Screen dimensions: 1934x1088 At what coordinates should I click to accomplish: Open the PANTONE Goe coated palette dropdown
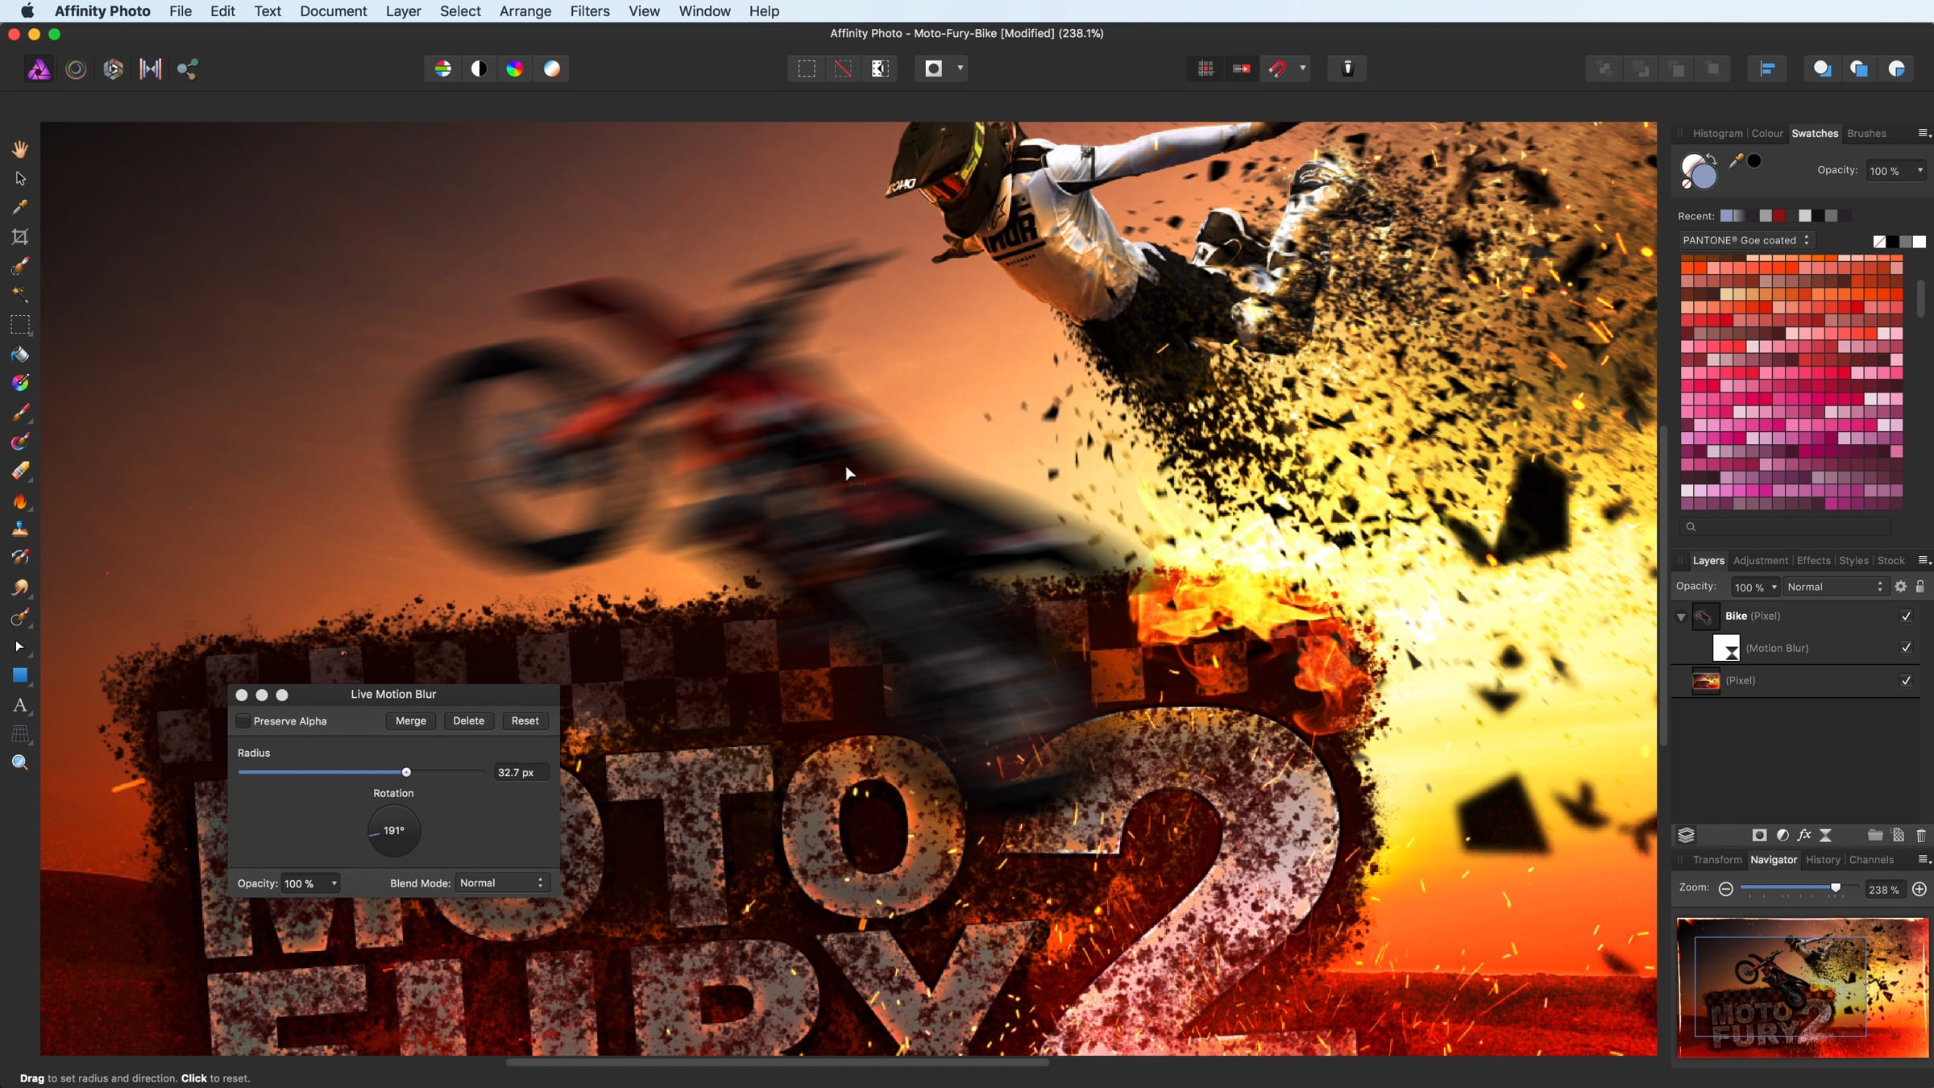pos(1746,240)
